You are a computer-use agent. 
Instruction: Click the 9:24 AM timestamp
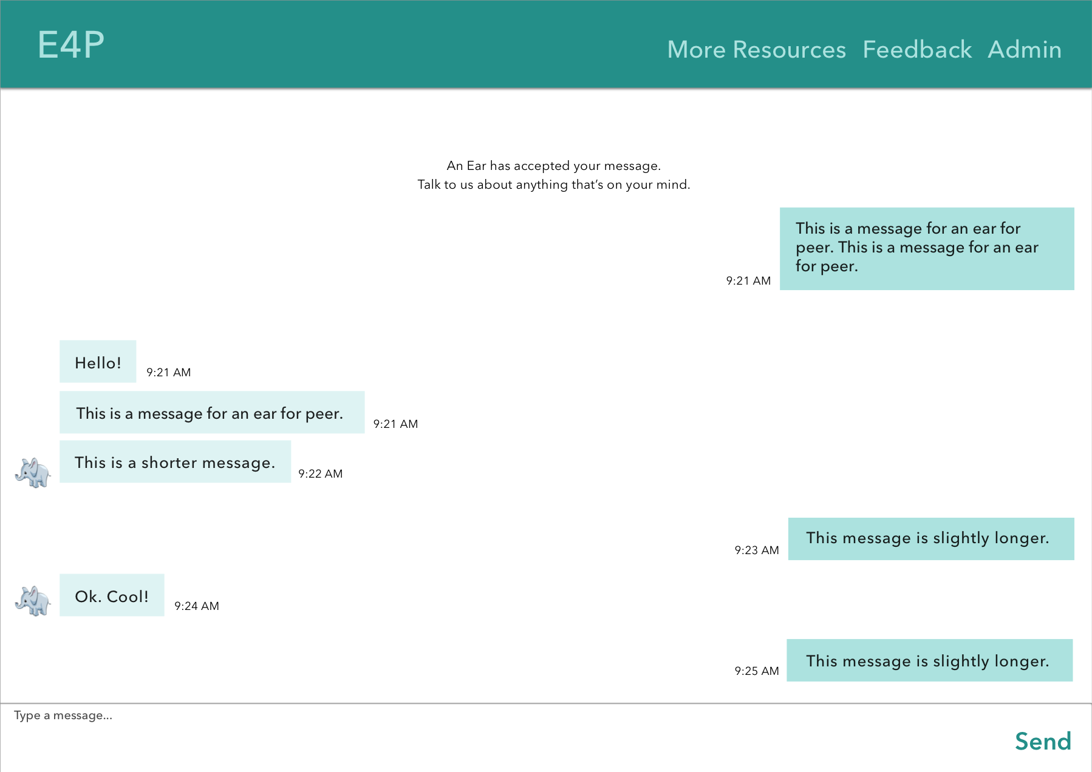point(197,606)
